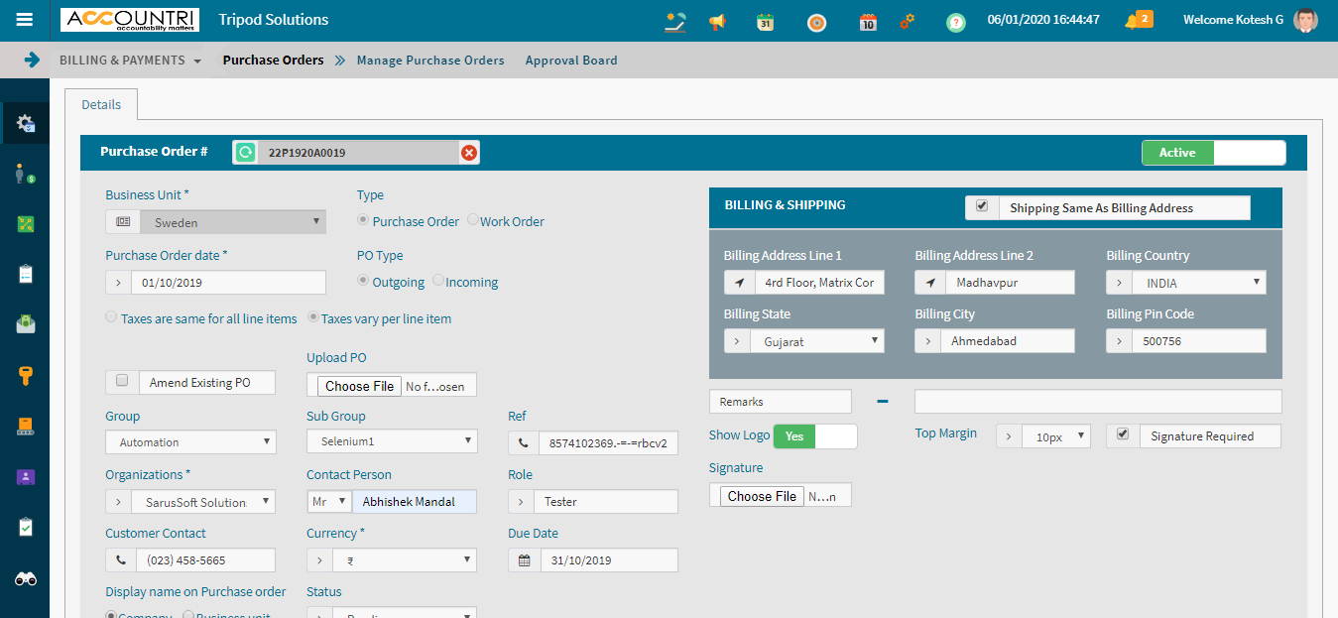The image size is (1338, 618).
Task: Click the user profile avatar
Action: pyautogui.click(x=1306, y=20)
